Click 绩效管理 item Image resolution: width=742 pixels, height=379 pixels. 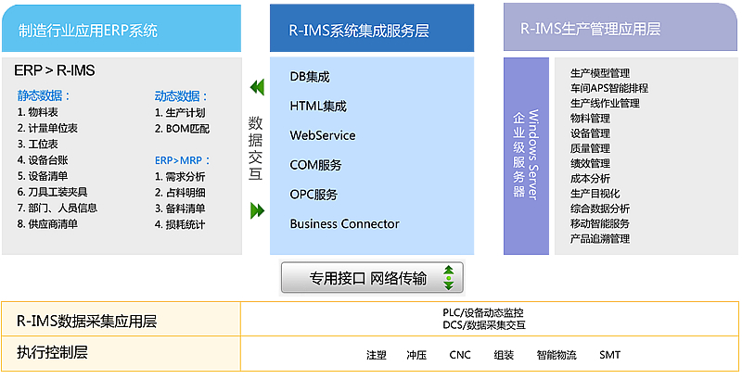pos(590,163)
